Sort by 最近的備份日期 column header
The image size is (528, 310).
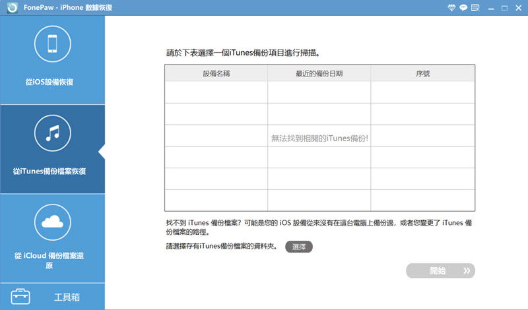pyautogui.click(x=319, y=73)
